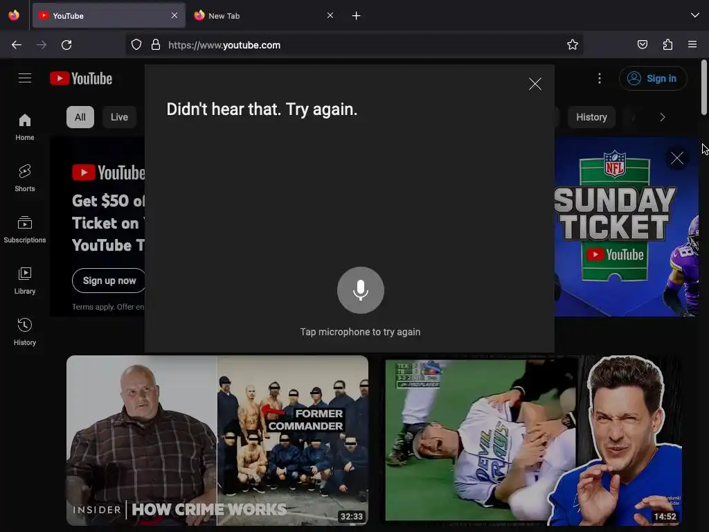
Task: Expand the list all tabs dropdown
Action: [695, 16]
